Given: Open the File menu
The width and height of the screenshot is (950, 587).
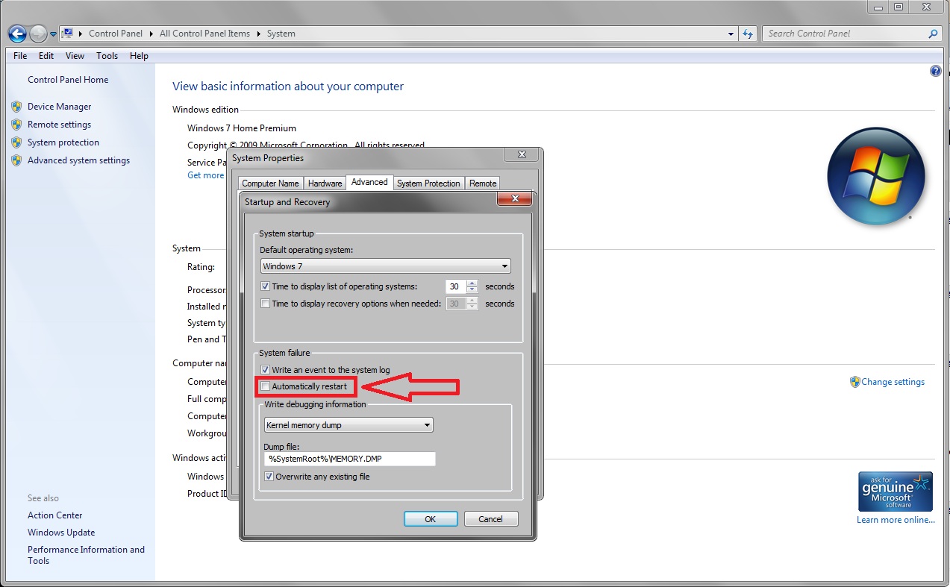Looking at the screenshot, I should click(x=20, y=56).
